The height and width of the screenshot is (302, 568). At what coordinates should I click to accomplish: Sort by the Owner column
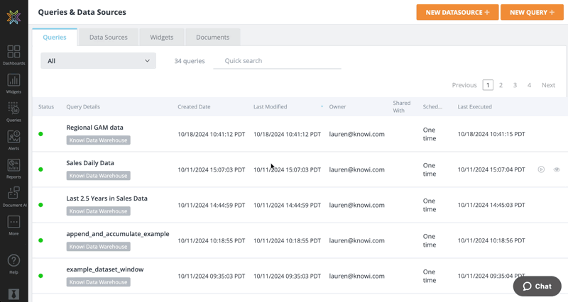click(x=337, y=107)
